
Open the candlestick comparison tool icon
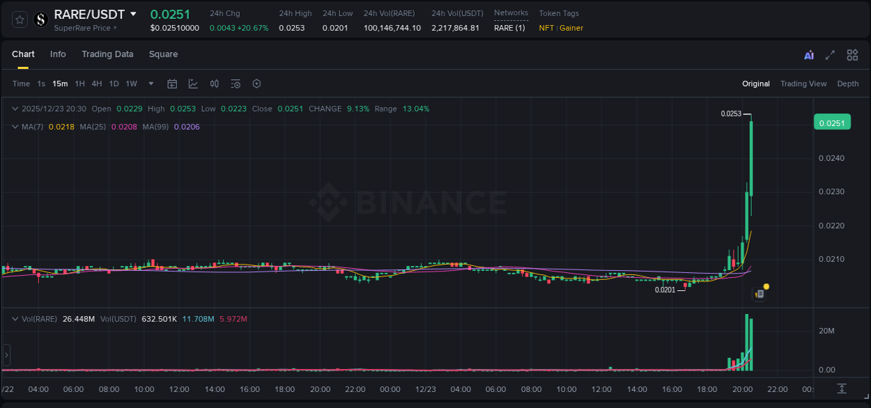click(215, 84)
